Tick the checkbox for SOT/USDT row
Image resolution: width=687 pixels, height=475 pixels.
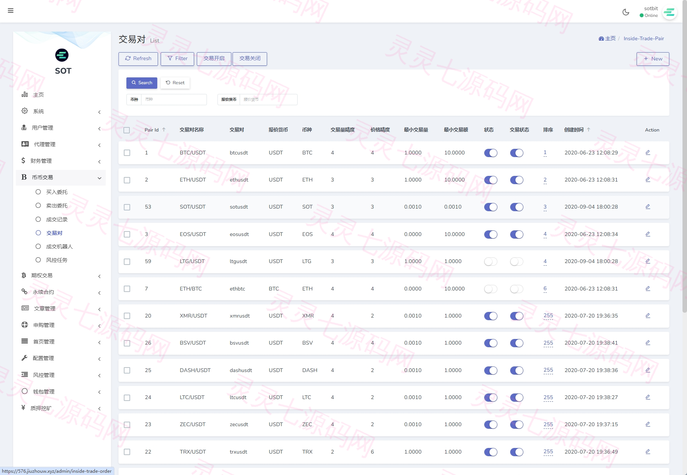point(127,207)
